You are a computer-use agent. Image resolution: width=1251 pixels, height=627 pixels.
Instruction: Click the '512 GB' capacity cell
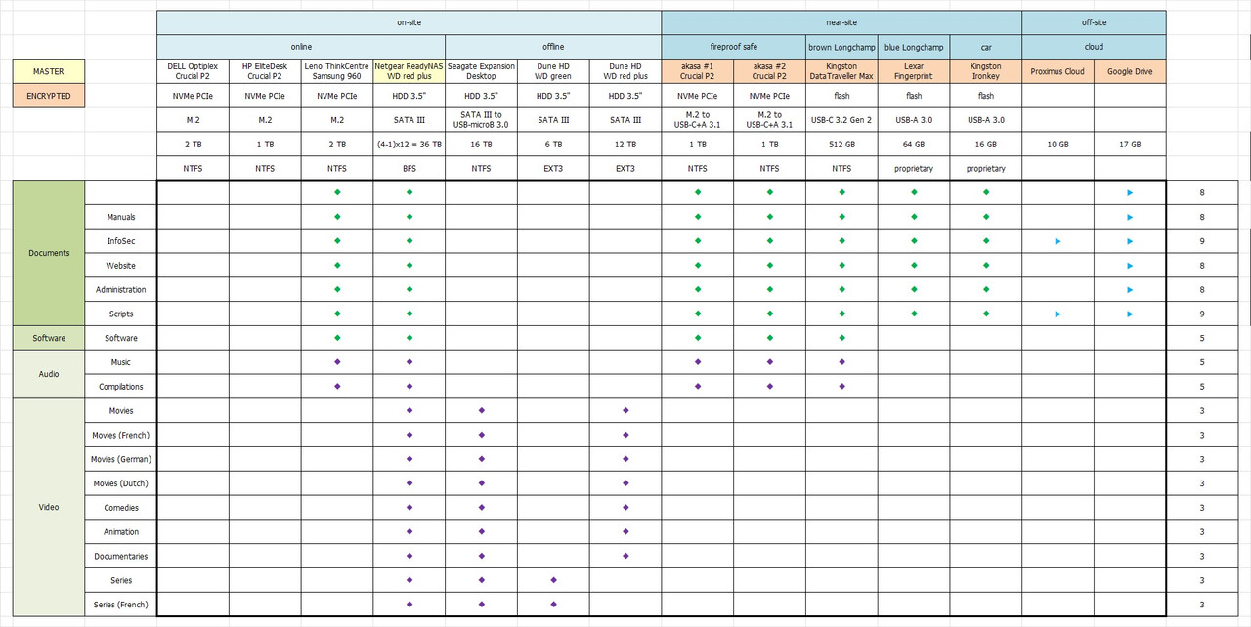(x=841, y=144)
